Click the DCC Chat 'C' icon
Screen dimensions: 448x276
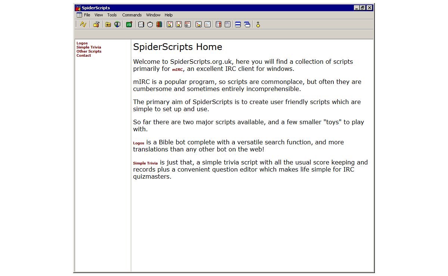(x=179, y=24)
